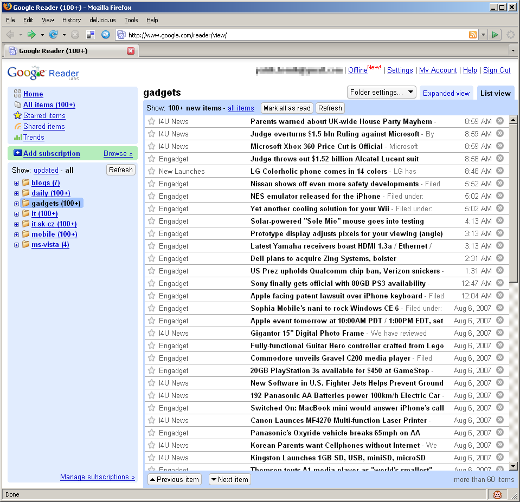Expand the mobile folder tree node

(16, 234)
